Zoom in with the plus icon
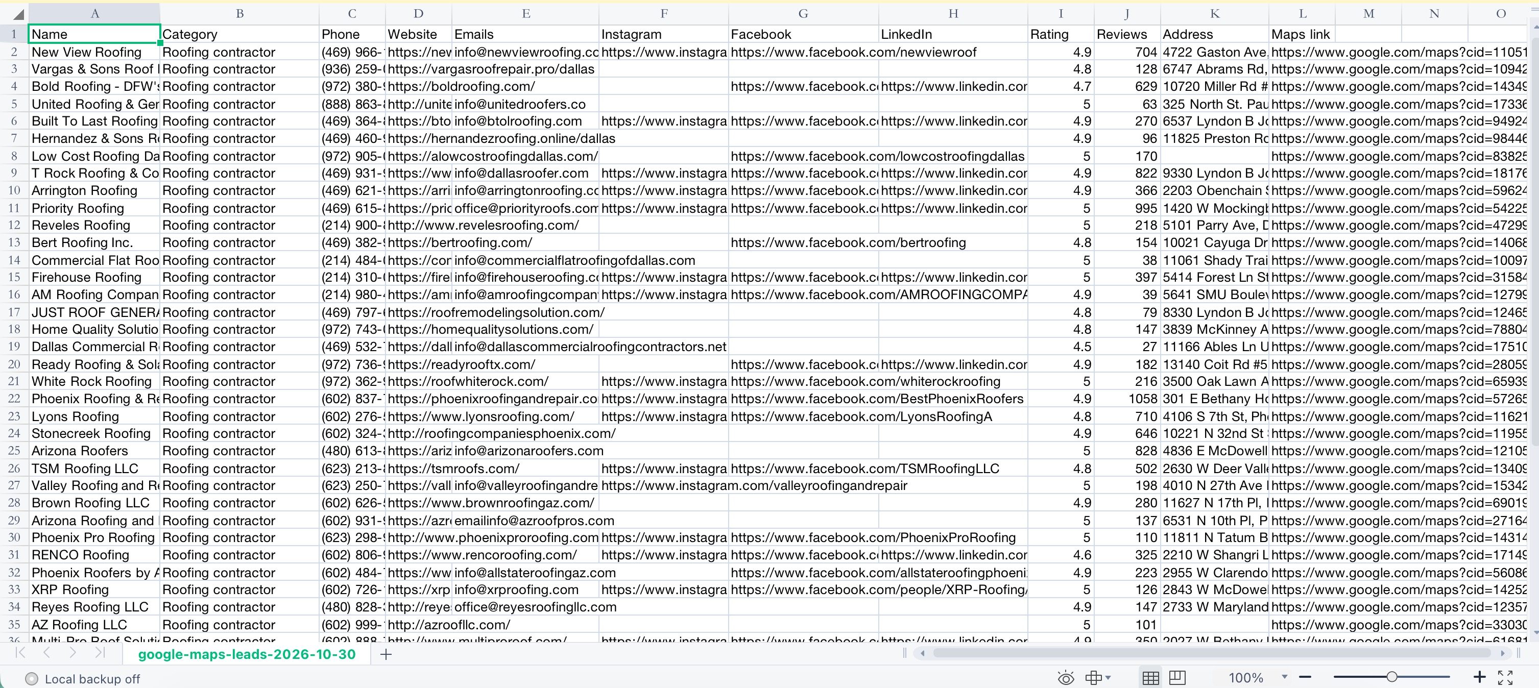1539x688 pixels. [x=1479, y=677]
